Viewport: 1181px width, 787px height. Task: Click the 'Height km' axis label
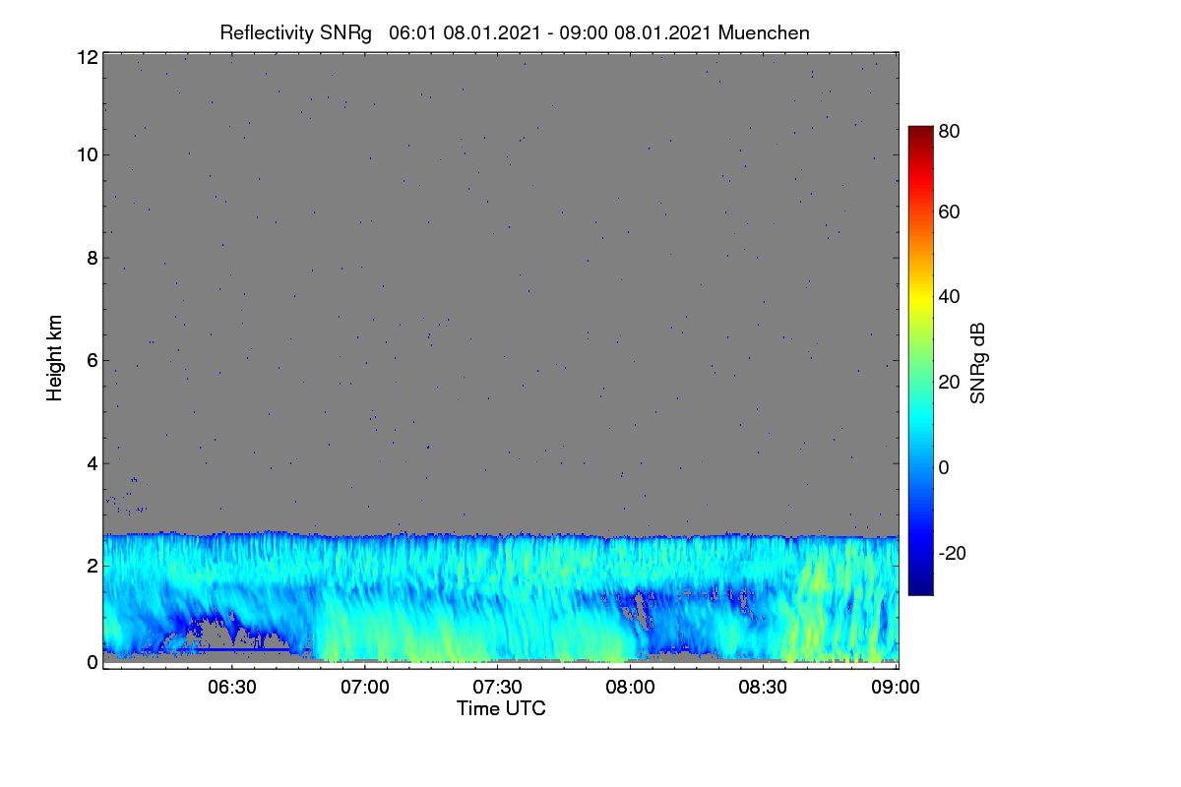point(54,358)
